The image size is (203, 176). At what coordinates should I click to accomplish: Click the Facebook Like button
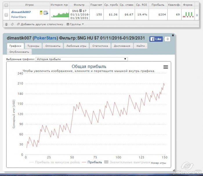[156, 39]
